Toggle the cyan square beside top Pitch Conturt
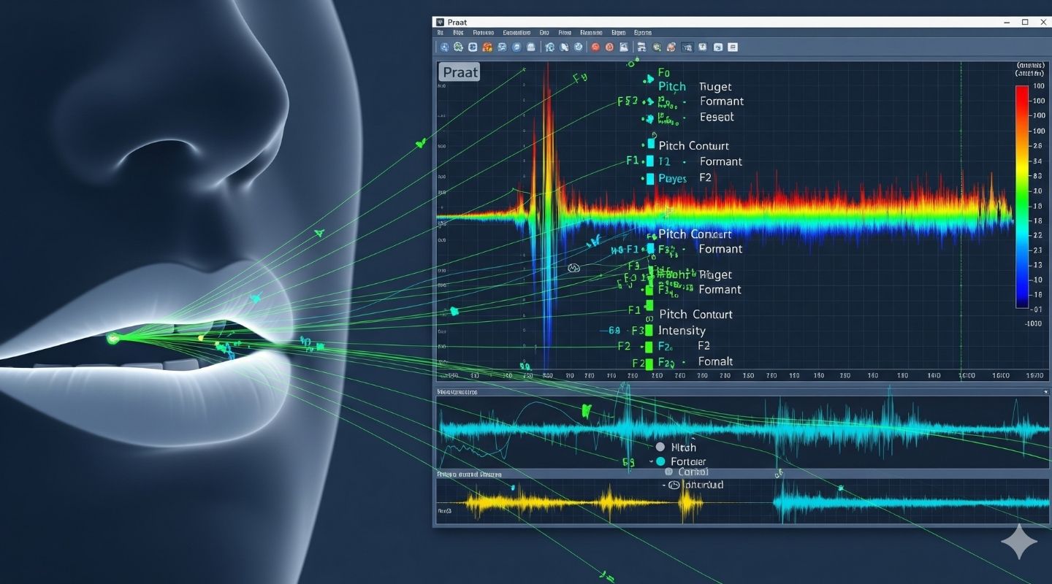The width and height of the screenshot is (1052, 584). 650,145
